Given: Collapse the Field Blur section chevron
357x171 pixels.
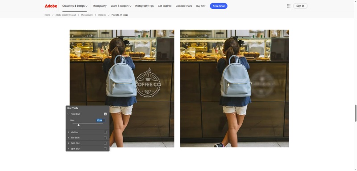Looking at the screenshot, I should tap(68, 114).
